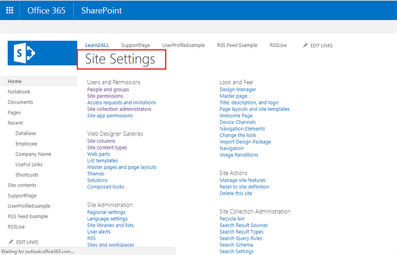Open Web parts gallery
Viewport: 397px width, 255px height.
pos(98,154)
